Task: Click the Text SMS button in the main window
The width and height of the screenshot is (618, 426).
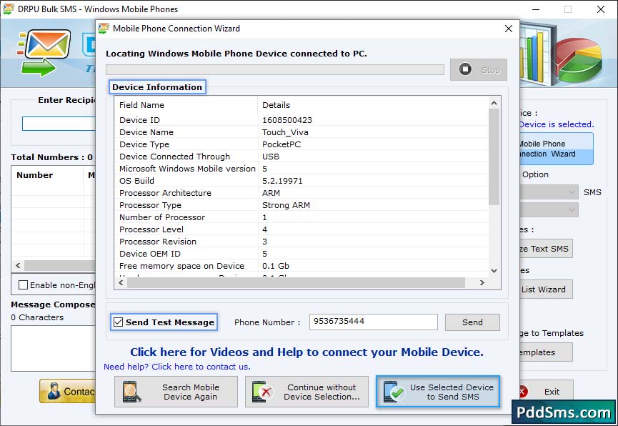Action: [x=547, y=249]
